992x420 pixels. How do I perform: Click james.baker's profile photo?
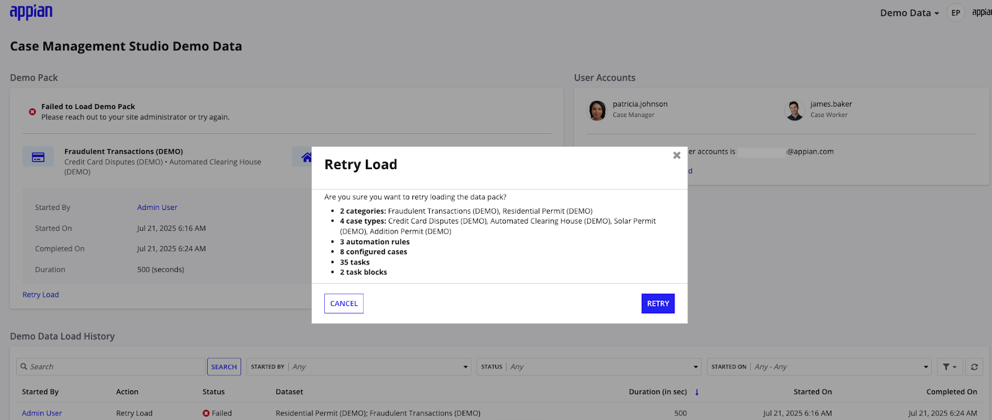click(795, 110)
